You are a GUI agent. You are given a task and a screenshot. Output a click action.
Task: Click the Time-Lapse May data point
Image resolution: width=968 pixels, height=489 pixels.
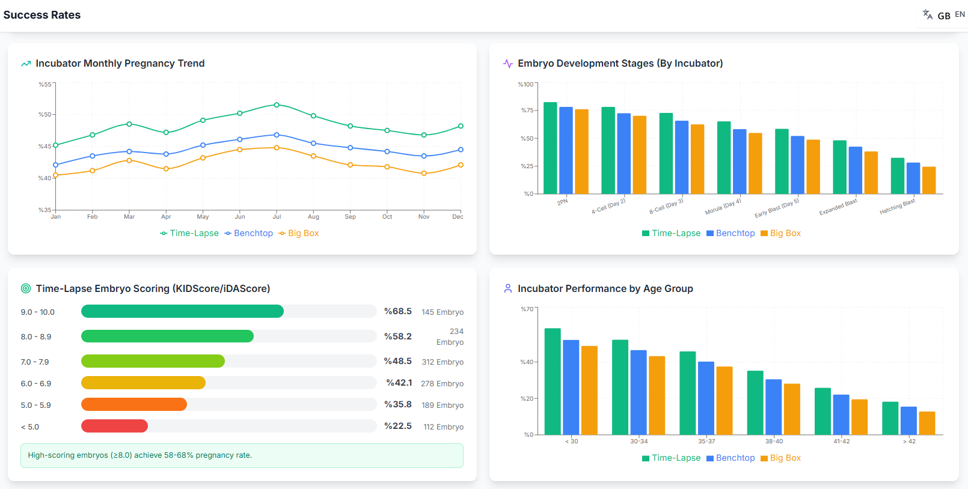pyautogui.click(x=203, y=120)
